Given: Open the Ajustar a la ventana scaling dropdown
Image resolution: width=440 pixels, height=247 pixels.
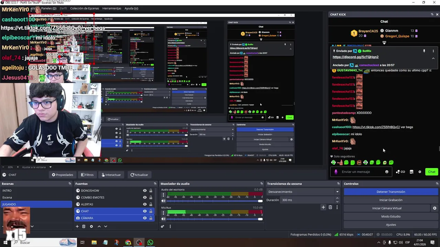Looking at the screenshot, I should [x=37, y=167].
